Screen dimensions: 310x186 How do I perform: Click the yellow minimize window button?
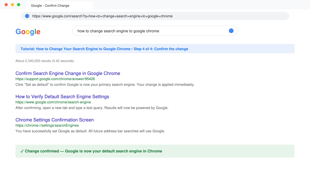tap(12, 5)
